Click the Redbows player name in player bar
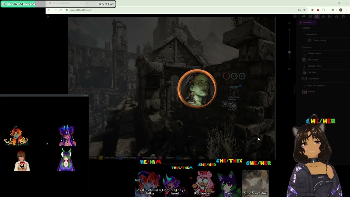This screenshot has height=197, width=350. point(150,158)
